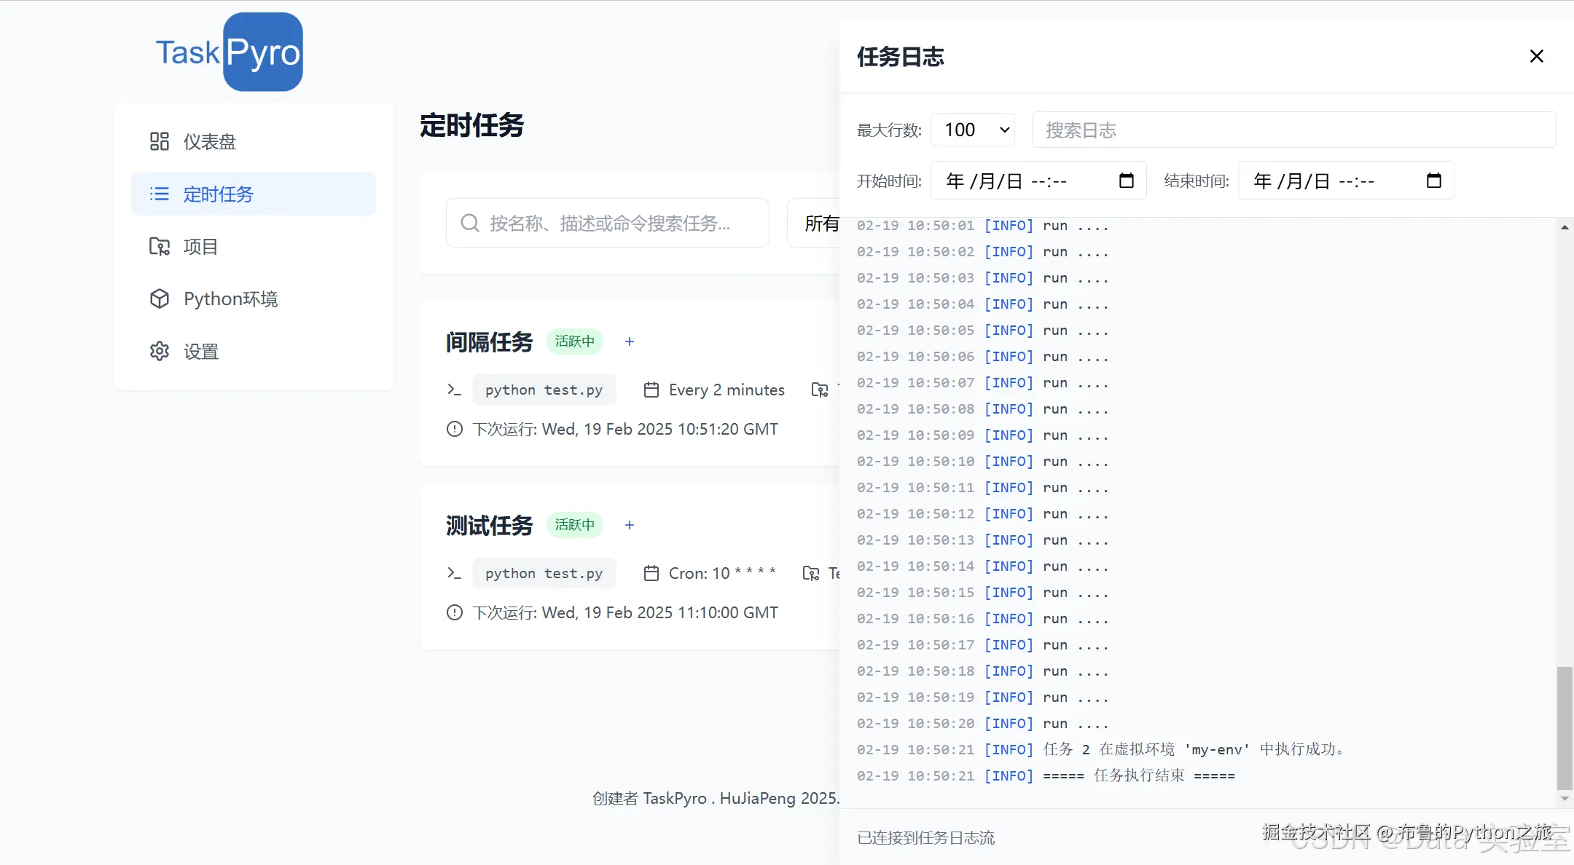Open the 最大行数 dropdown showing 100
1574x865 pixels.
tap(973, 130)
